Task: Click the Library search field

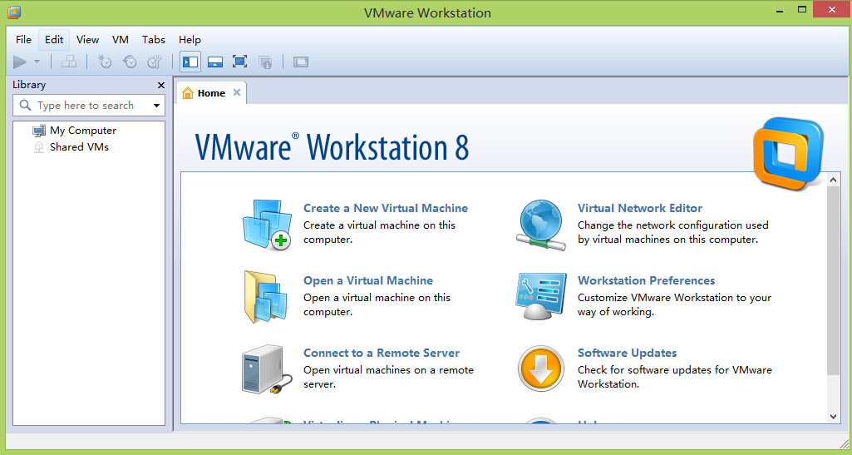Action: [x=89, y=106]
